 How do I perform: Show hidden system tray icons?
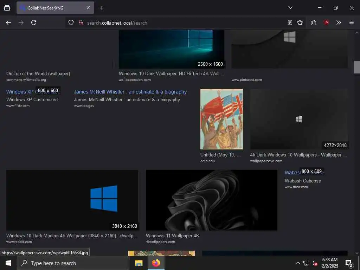(x=297, y=263)
